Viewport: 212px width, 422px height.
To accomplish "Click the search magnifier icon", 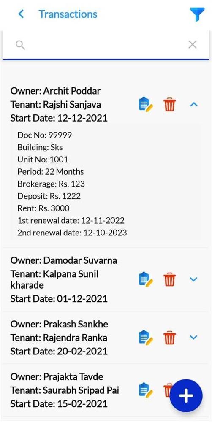I will tap(20, 45).
